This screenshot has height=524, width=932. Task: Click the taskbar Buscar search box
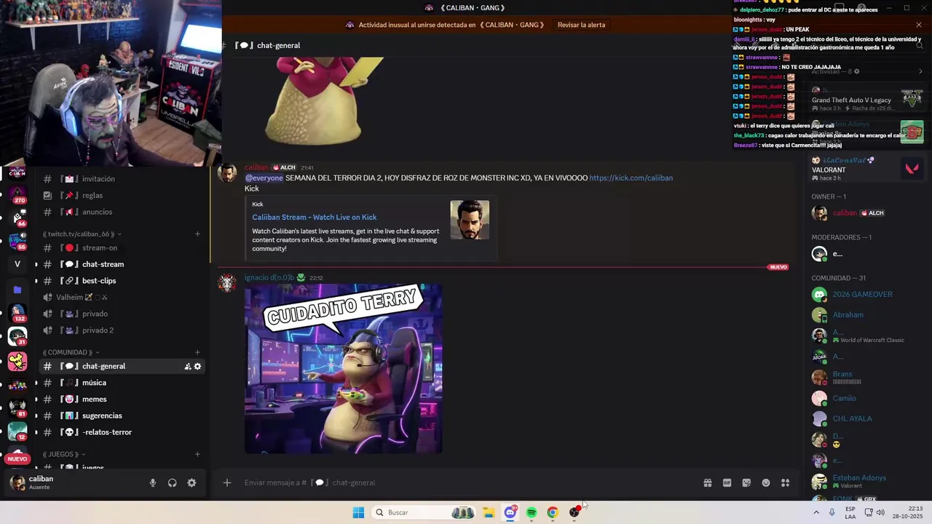point(424,512)
